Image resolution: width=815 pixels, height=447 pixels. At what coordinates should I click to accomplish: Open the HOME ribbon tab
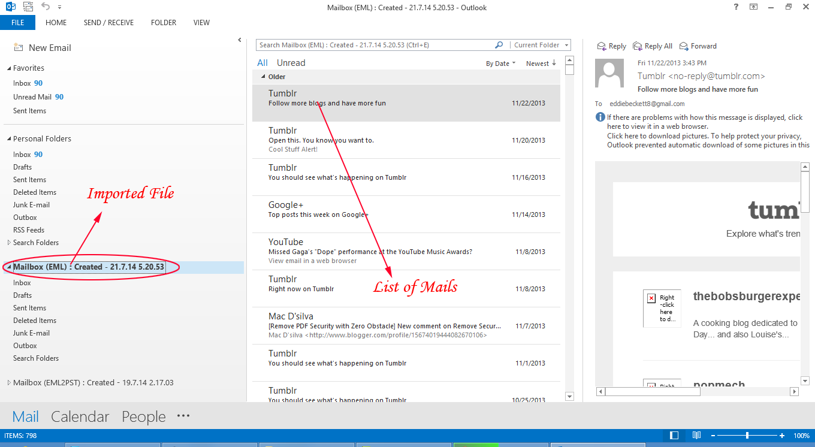point(56,23)
